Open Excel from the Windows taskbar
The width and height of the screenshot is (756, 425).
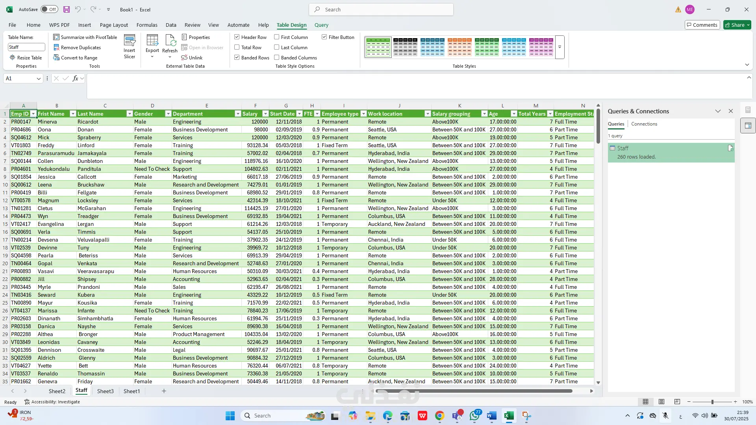(x=509, y=416)
